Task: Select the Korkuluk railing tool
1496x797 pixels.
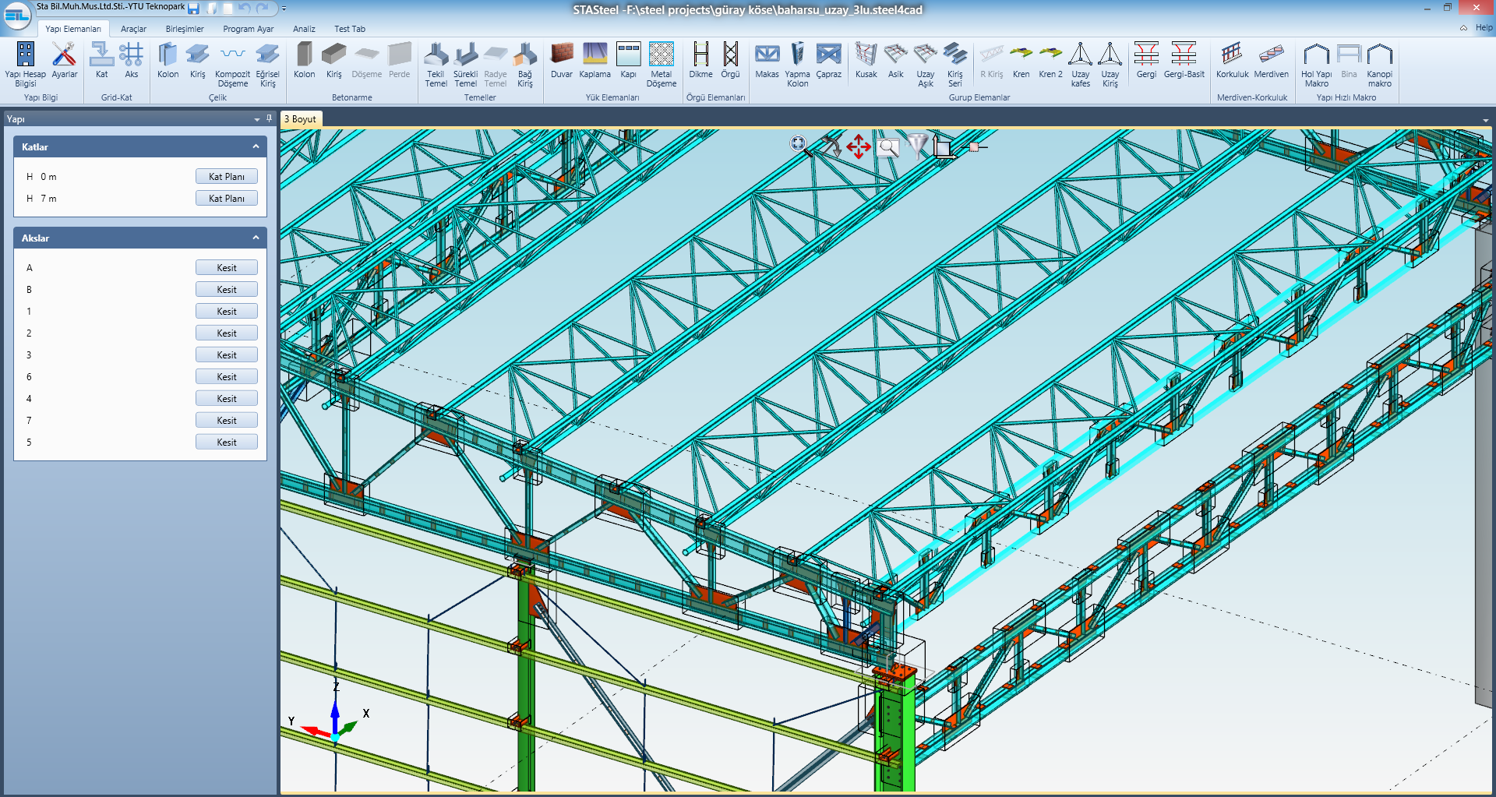Action: click(x=1232, y=61)
